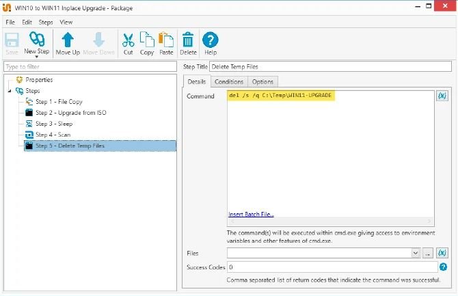Select Step 3 - Sleep
Image resolution: width=458 pixels, height=296 pixels.
(x=54, y=124)
